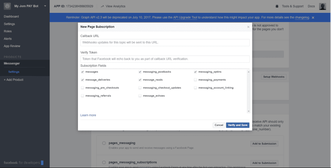Screen dimensions: 331x168
Task: Click the app gear icon beside My Jom PAY Bot
Action: [7, 6]
